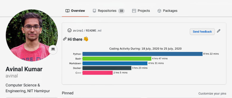Click Customize your pins link

[212, 94]
